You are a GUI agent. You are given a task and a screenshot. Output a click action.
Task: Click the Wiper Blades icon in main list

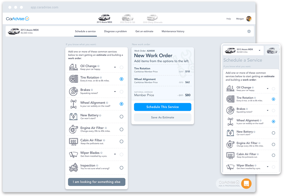tap(73, 154)
